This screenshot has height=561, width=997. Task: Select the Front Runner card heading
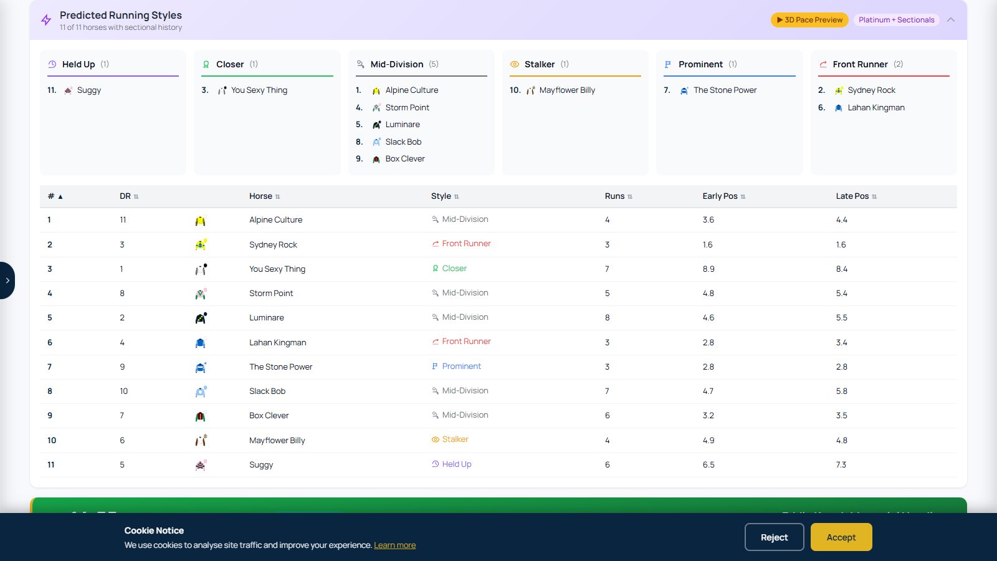[860, 64]
